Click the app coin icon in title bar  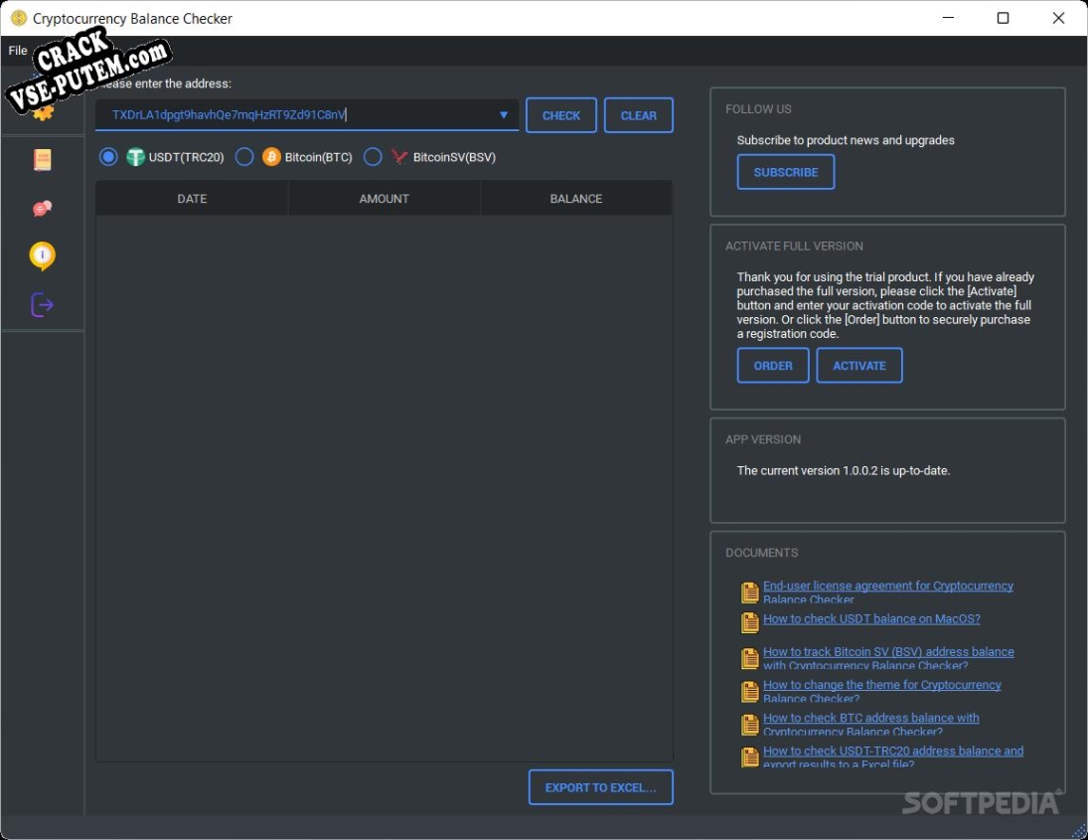[19, 18]
